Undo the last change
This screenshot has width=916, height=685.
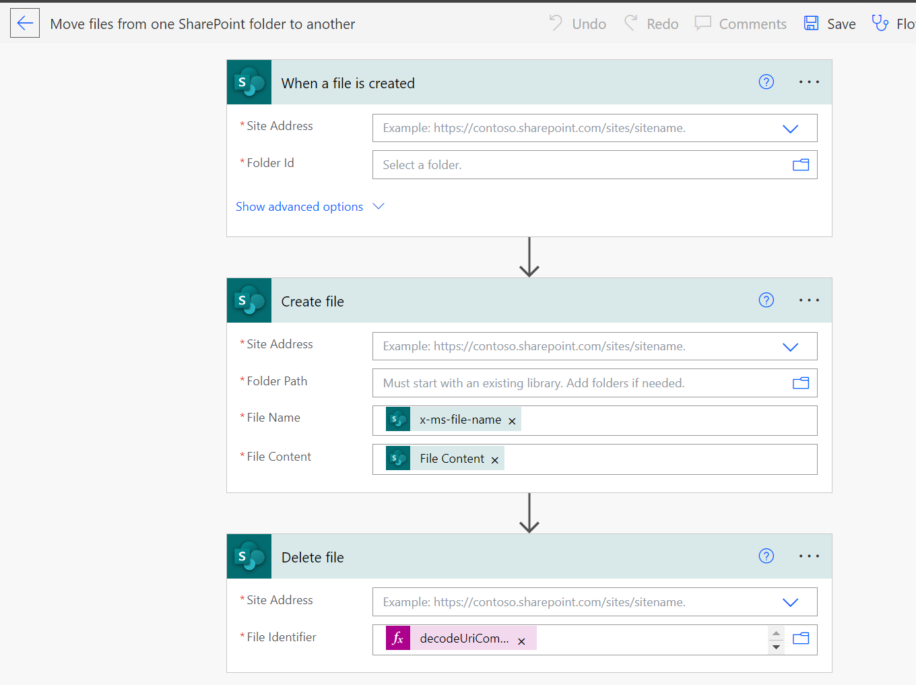[577, 23]
